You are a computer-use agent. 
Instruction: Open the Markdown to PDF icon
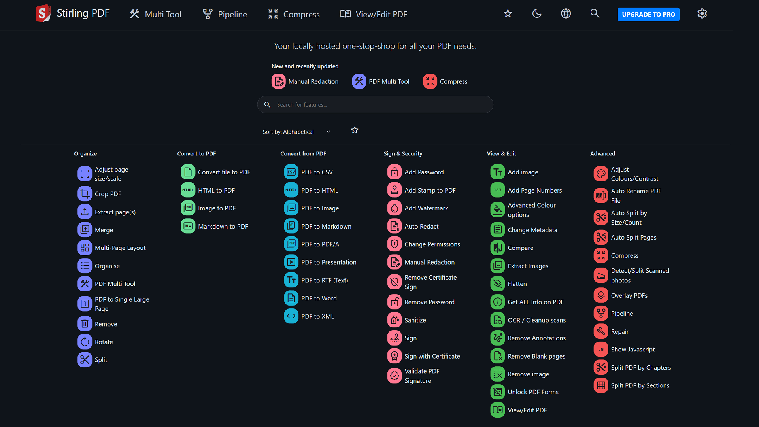click(188, 226)
